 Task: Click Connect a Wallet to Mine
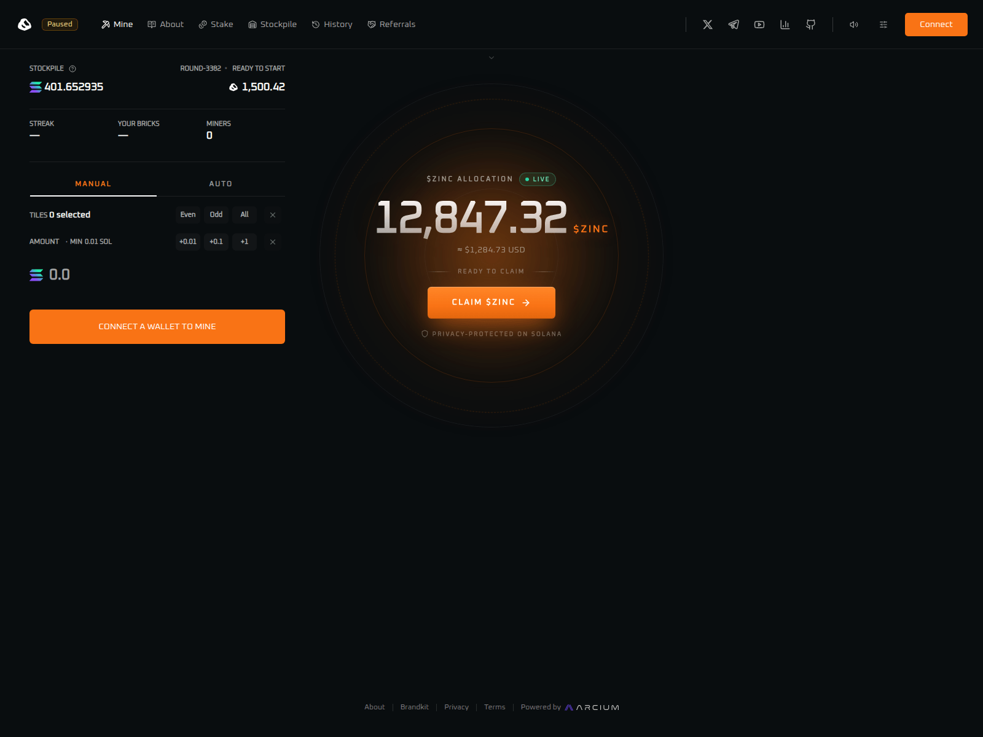click(157, 327)
